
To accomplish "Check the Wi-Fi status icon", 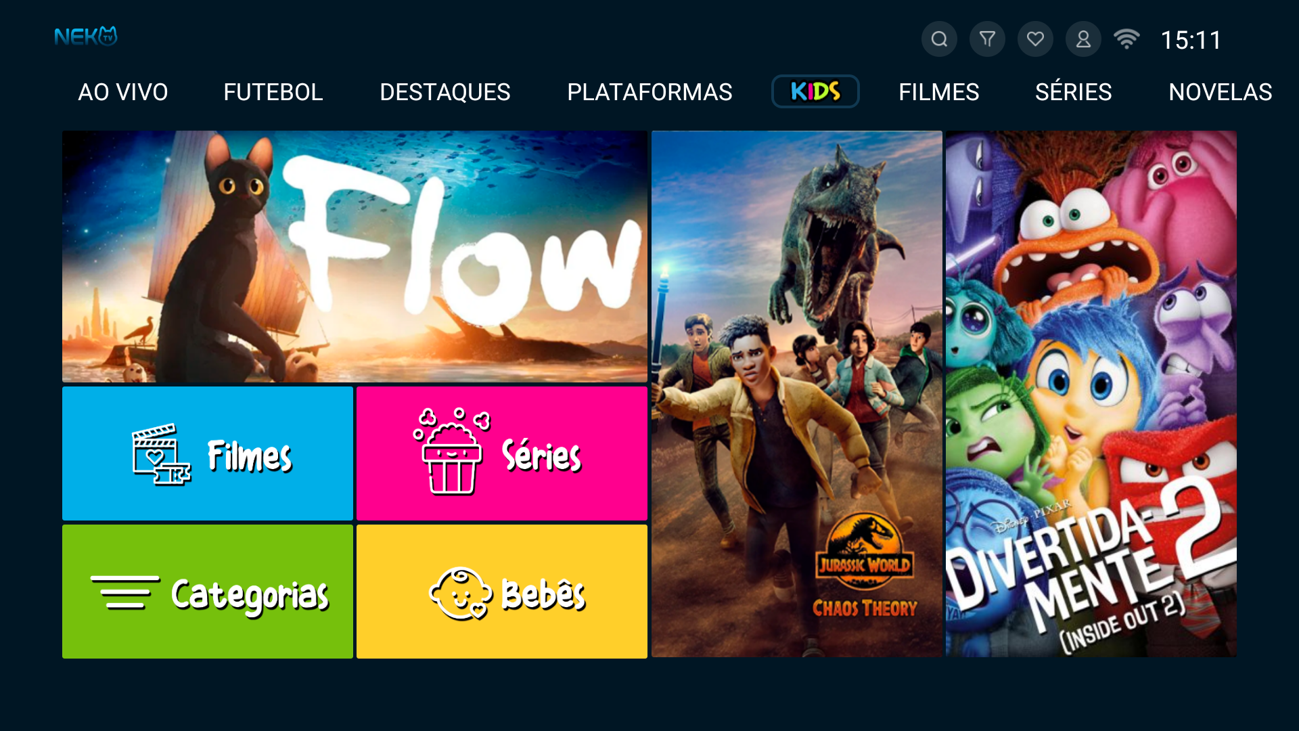I will 1126,39.
